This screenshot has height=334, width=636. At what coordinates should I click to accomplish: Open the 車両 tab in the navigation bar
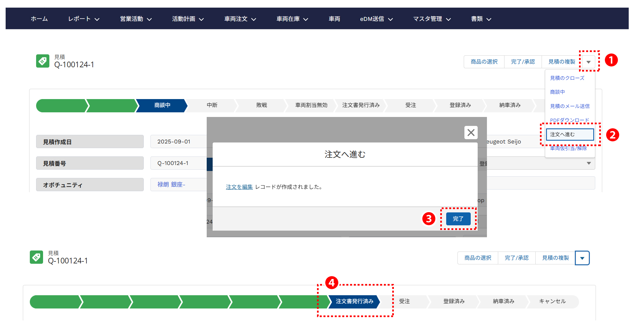point(334,19)
